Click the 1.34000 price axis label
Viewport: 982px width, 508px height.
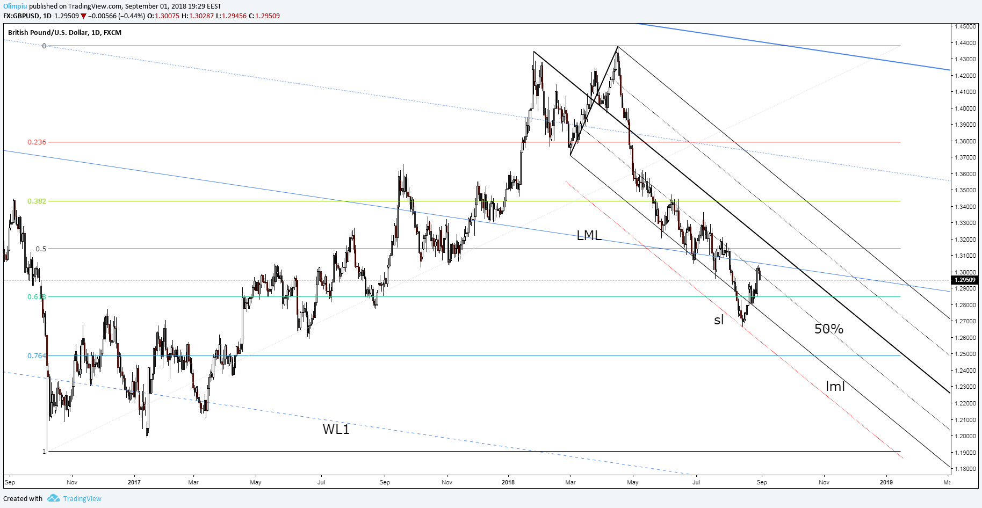pos(965,207)
